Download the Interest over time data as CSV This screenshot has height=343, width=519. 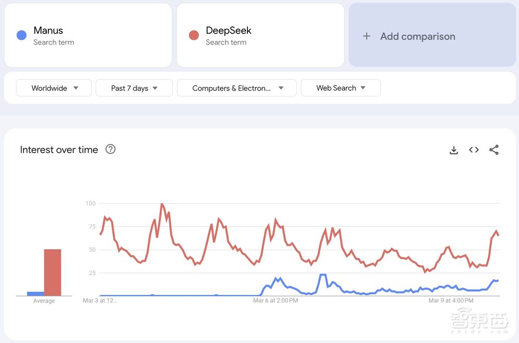[x=454, y=150]
